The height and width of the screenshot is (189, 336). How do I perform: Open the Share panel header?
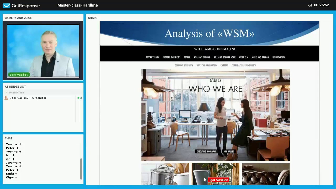tap(93, 18)
